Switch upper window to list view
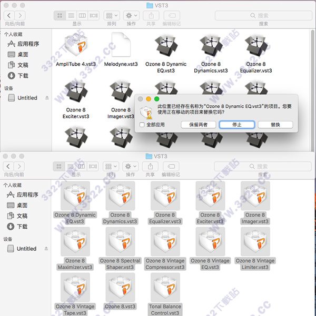Image resolution: width=316 pixels, height=316 pixels. tap(71, 16)
